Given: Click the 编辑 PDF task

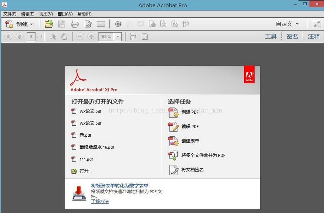Looking at the screenshot, I should click(x=183, y=127).
